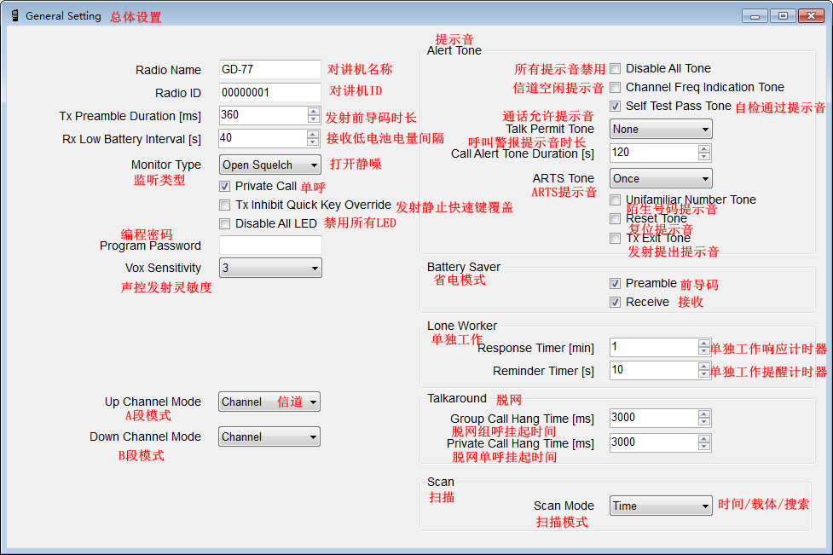Maximize the General Setting window
This screenshot has height=555, width=833.
783,15
